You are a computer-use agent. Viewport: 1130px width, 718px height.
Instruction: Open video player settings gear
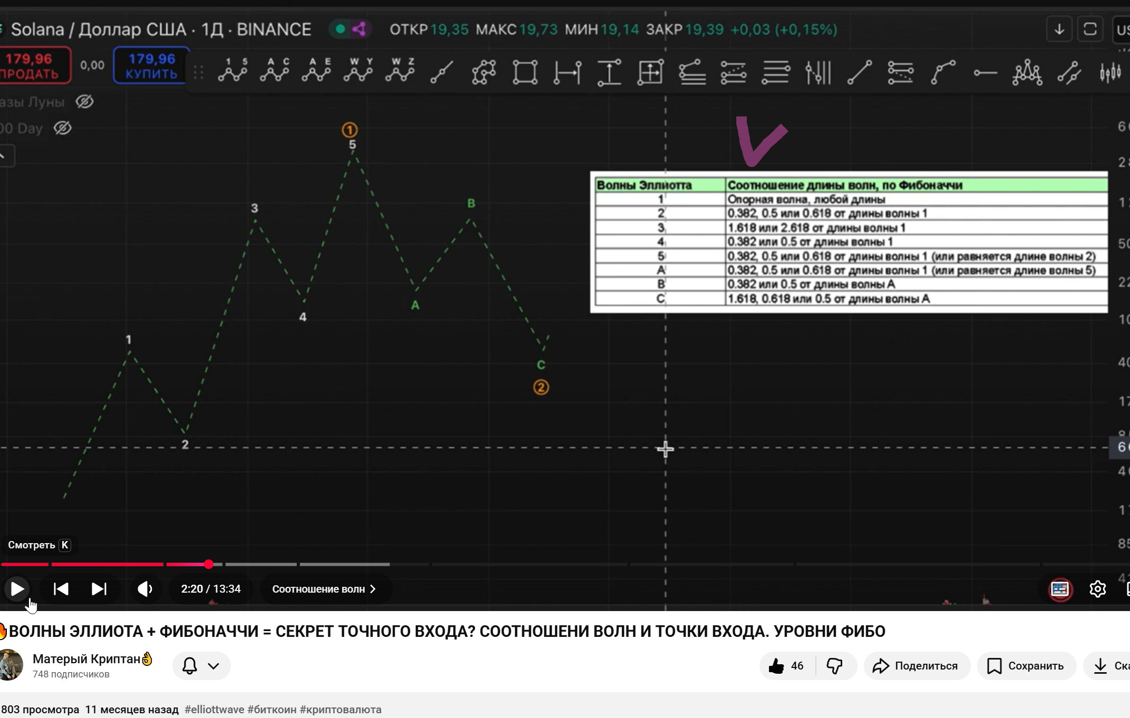[1097, 589]
